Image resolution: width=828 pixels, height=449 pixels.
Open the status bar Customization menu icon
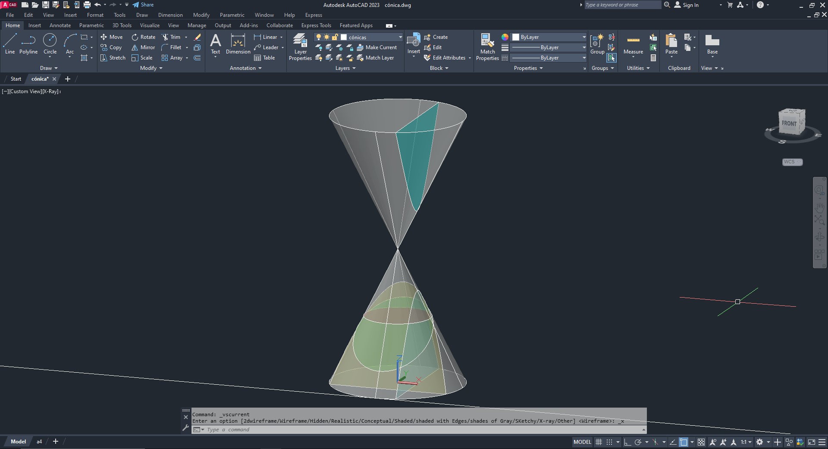pyautogui.click(x=822, y=442)
